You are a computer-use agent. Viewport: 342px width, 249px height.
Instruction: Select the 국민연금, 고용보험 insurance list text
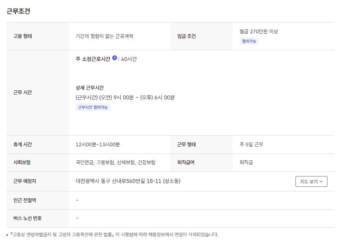115,162
